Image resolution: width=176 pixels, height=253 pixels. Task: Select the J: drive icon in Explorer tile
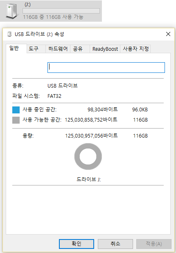coord(11,11)
